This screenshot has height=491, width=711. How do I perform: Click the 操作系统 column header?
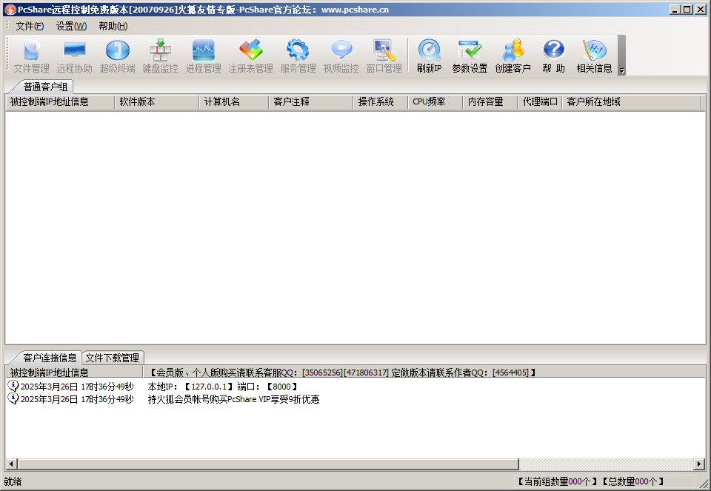click(x=375, y=102)
